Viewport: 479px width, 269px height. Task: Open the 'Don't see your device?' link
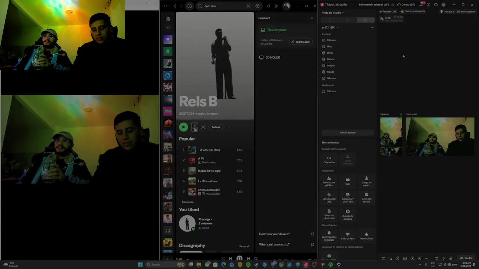click(x=286, y=234)
